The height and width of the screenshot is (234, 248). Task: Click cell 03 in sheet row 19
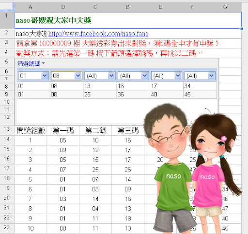coord(95,189)
